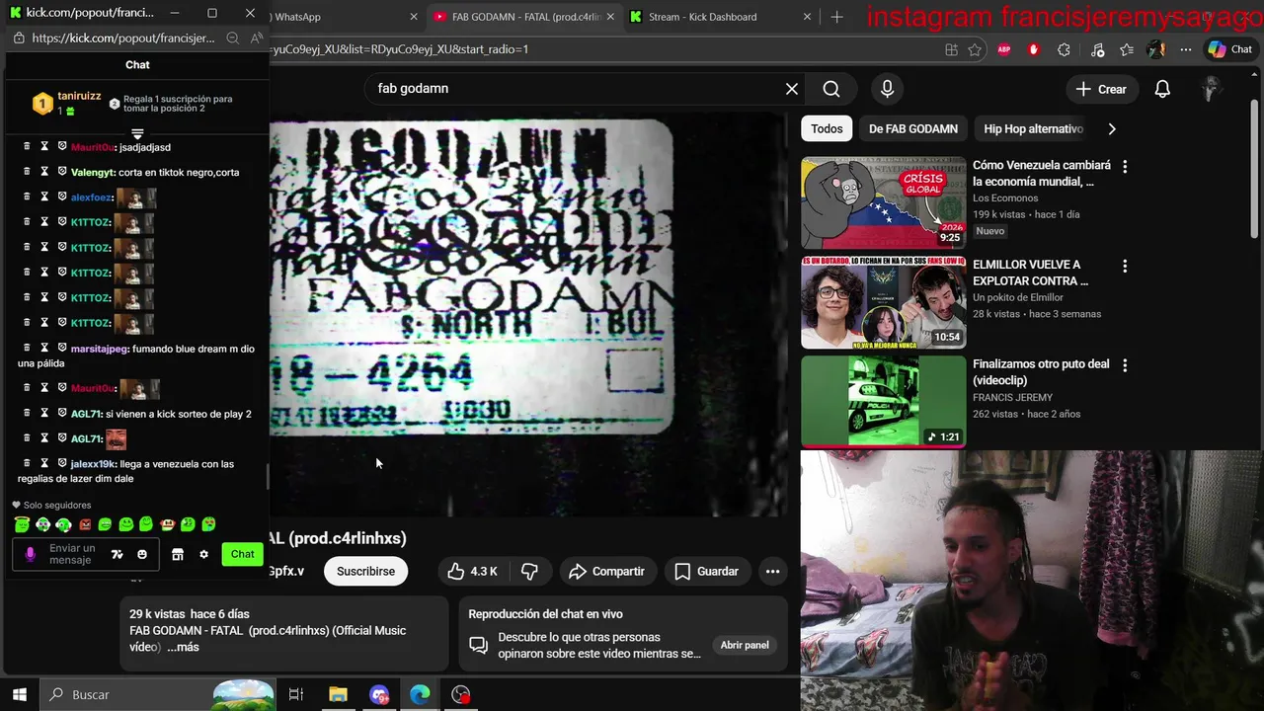Delete the jalexx19k message with trash icon
This screenshot has height=711, width=1264.
27,463
